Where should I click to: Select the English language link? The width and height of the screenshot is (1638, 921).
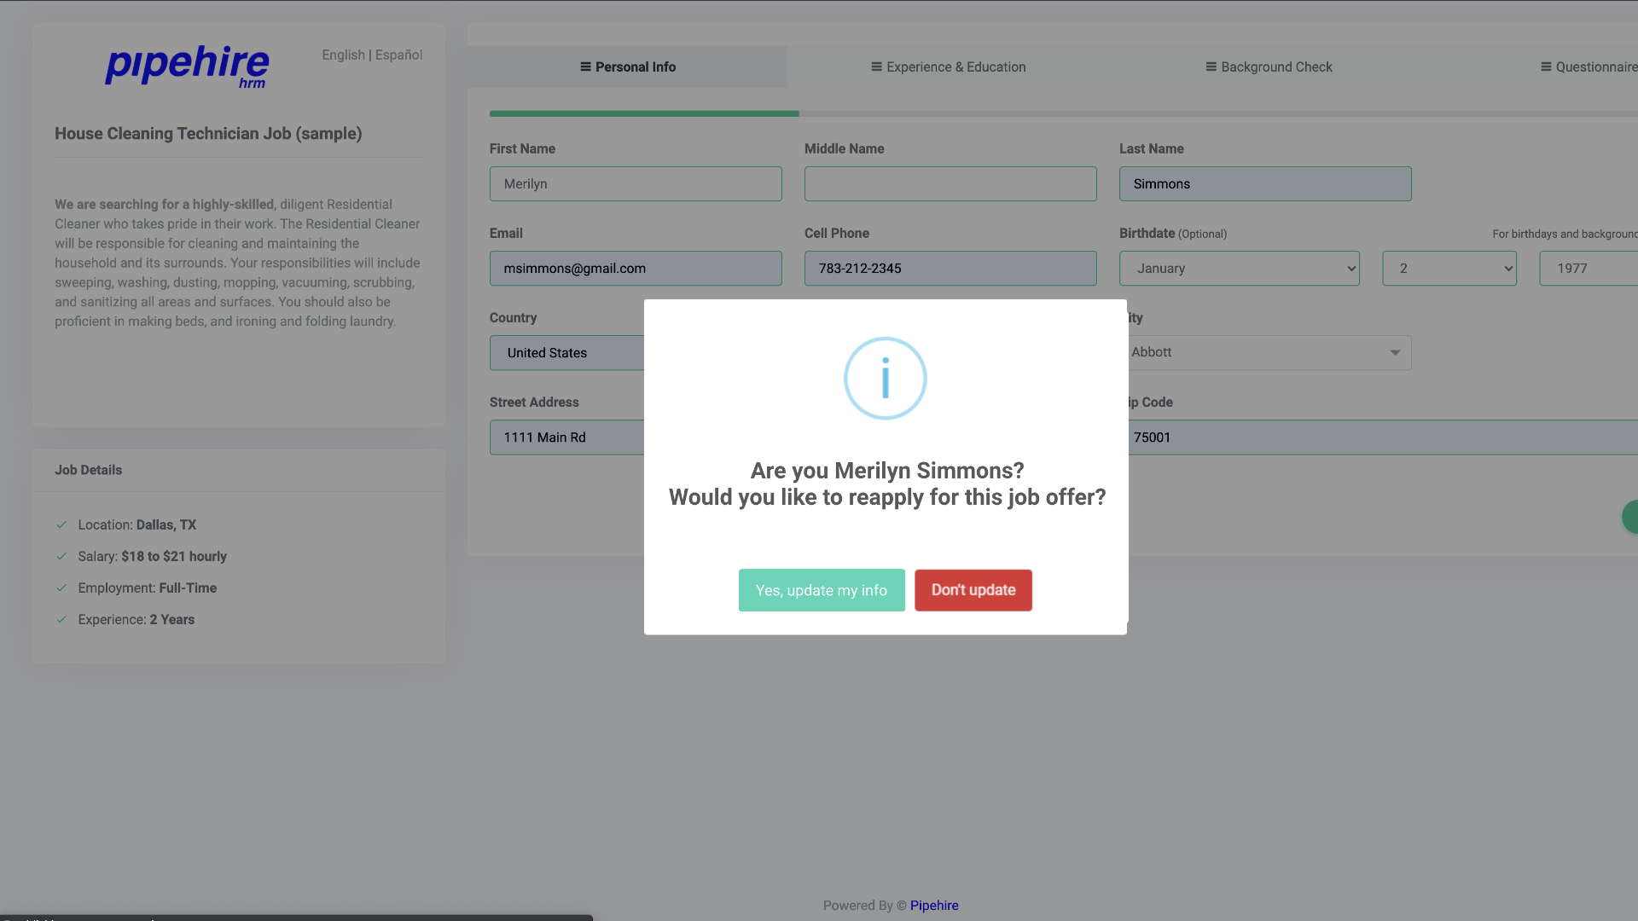[343, 55]
